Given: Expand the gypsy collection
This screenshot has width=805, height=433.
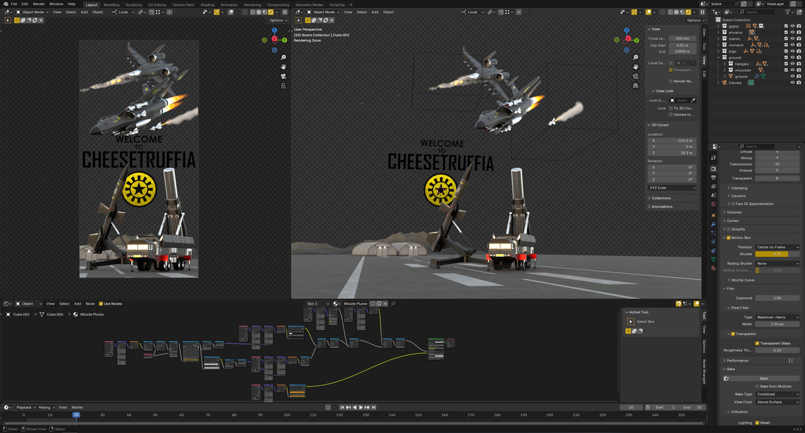Looking at the screenshot, I should (x=718, y=26).
